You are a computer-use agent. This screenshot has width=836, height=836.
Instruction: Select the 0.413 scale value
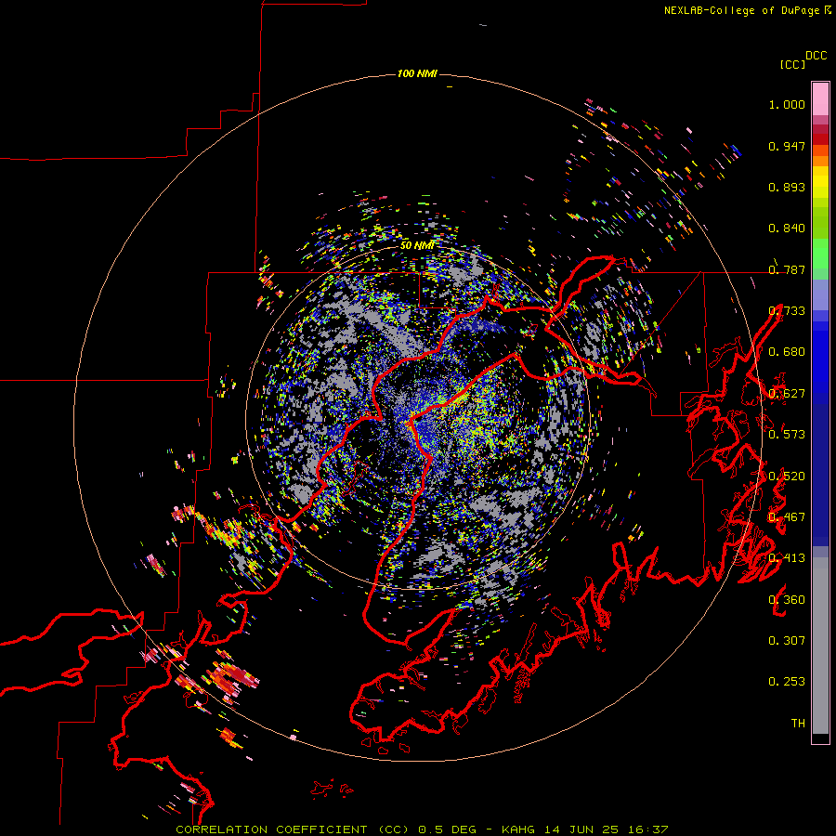pyautogui.click(x=787, y=558)
